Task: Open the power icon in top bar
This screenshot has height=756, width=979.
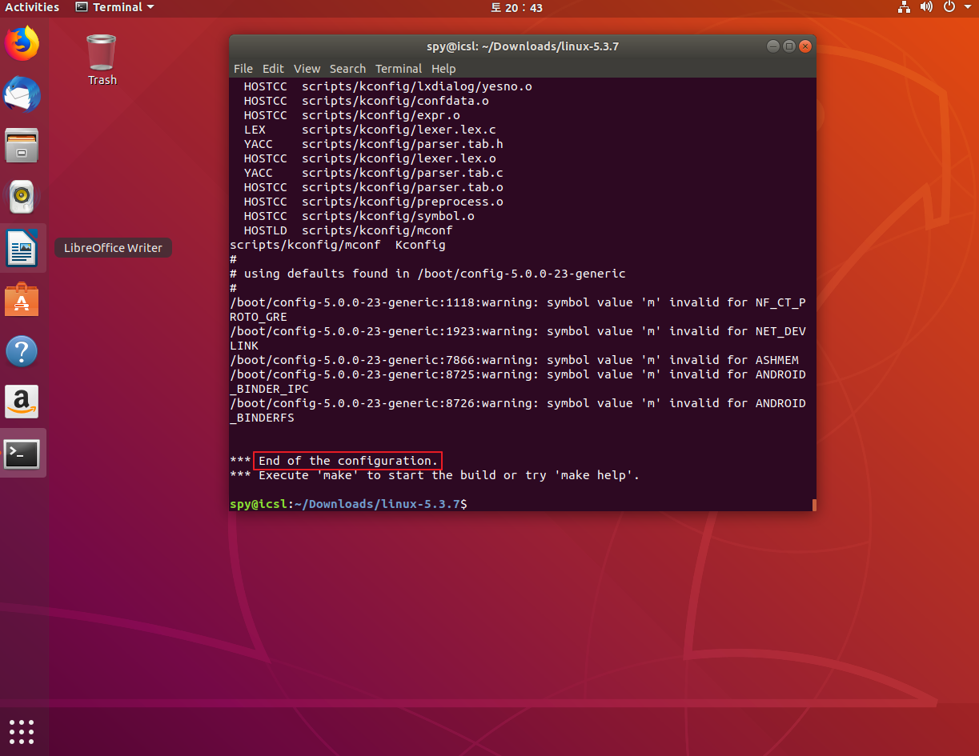Action: [949, 7]
